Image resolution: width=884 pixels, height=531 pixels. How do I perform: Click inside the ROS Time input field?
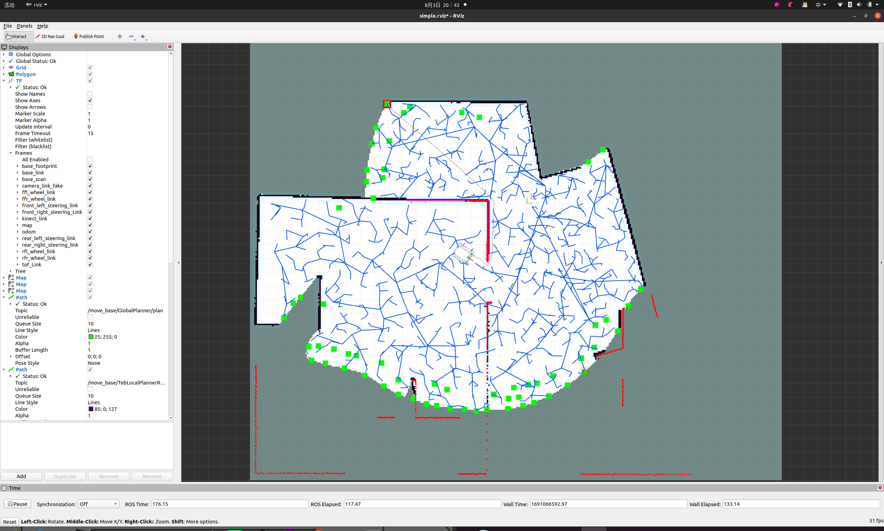[229, 504]
